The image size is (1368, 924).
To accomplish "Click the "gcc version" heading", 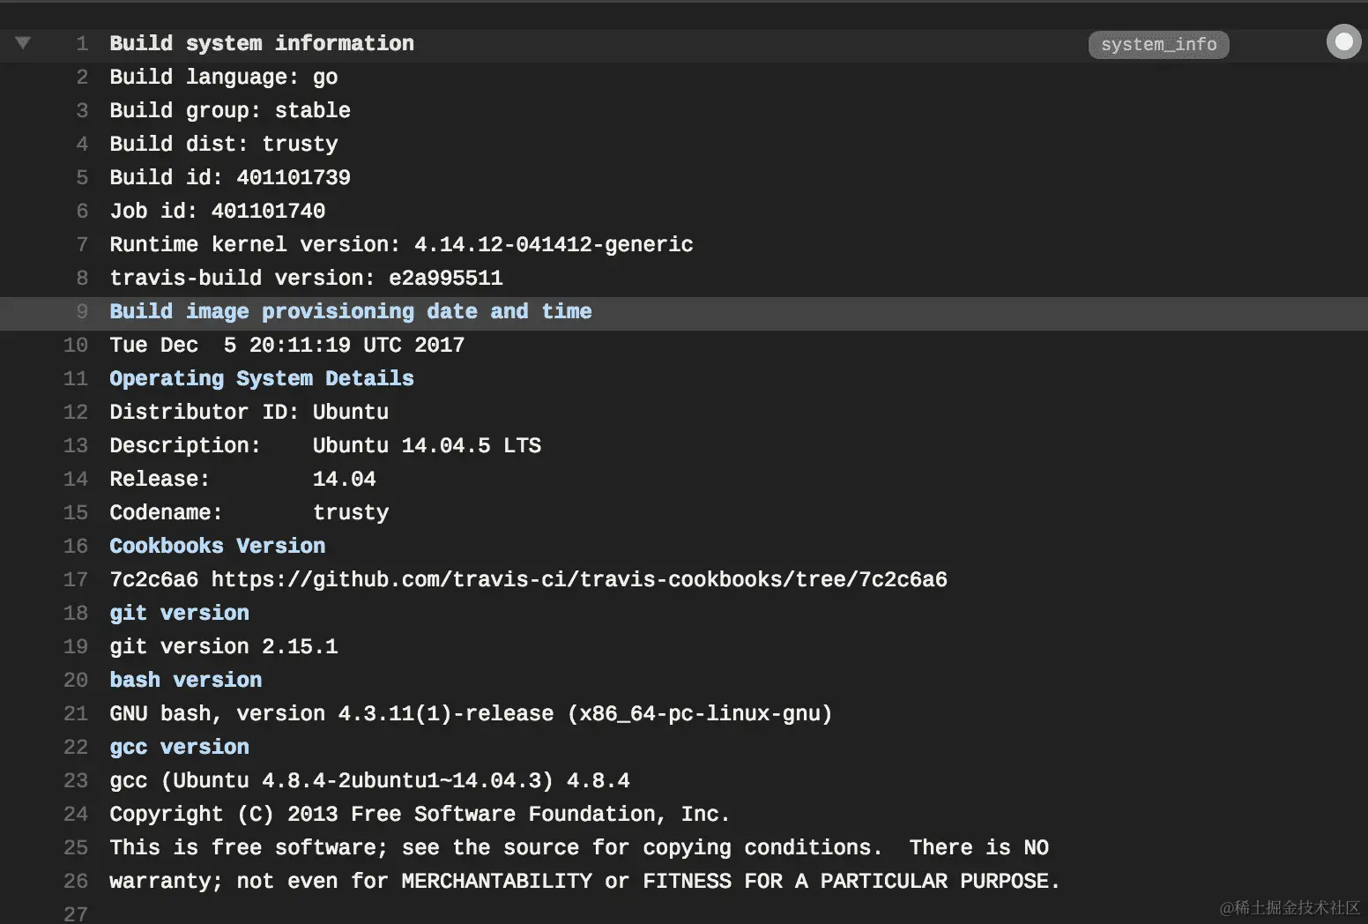I will [x=179, y=747].
